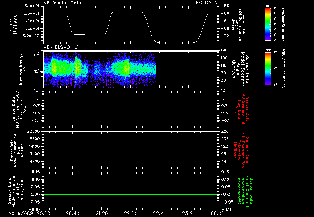The width and height of the screenshot is (314, 217).
Task: Click the 98 telemetry tick label
Action: [224, 154]
